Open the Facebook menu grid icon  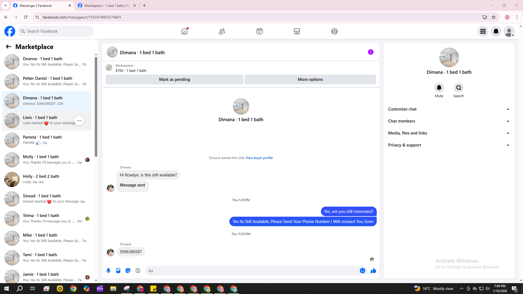[x=483, y=31]
